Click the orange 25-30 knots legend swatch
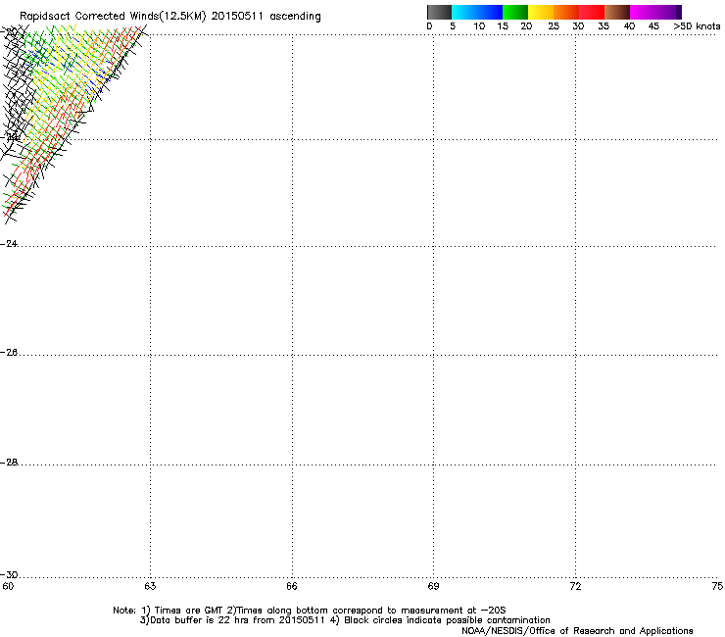This screenshot has height=637, width=725. coord(566,12)
